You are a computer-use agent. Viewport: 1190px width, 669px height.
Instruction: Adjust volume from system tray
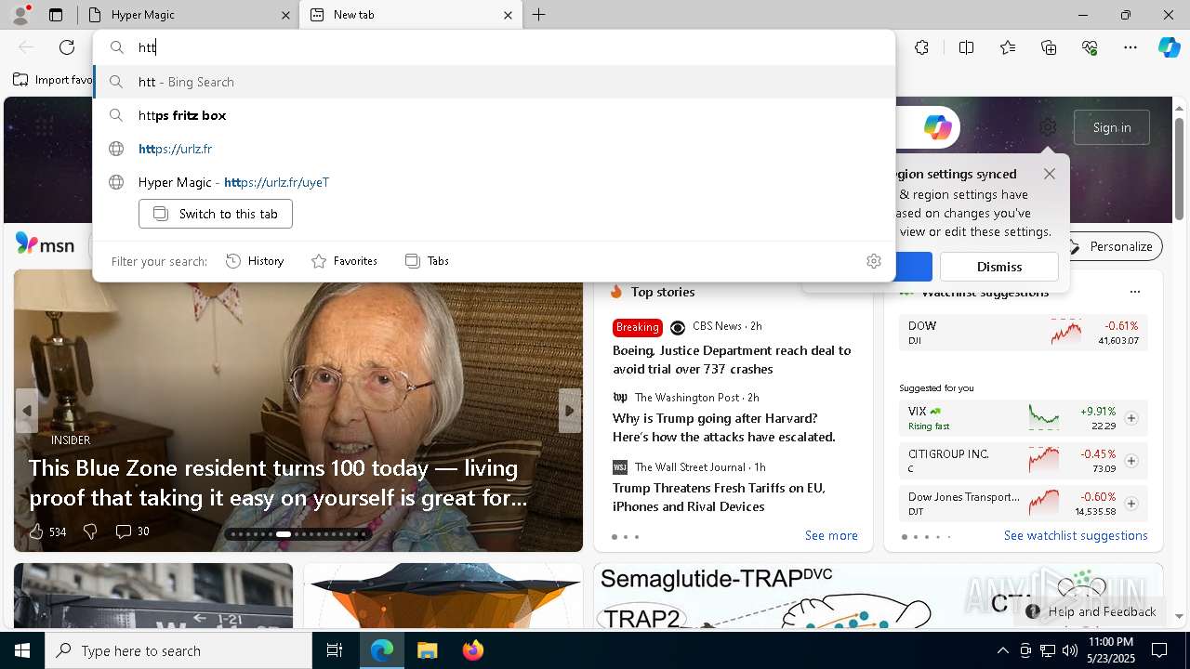pyautogui.click(x=1070, y=650)
